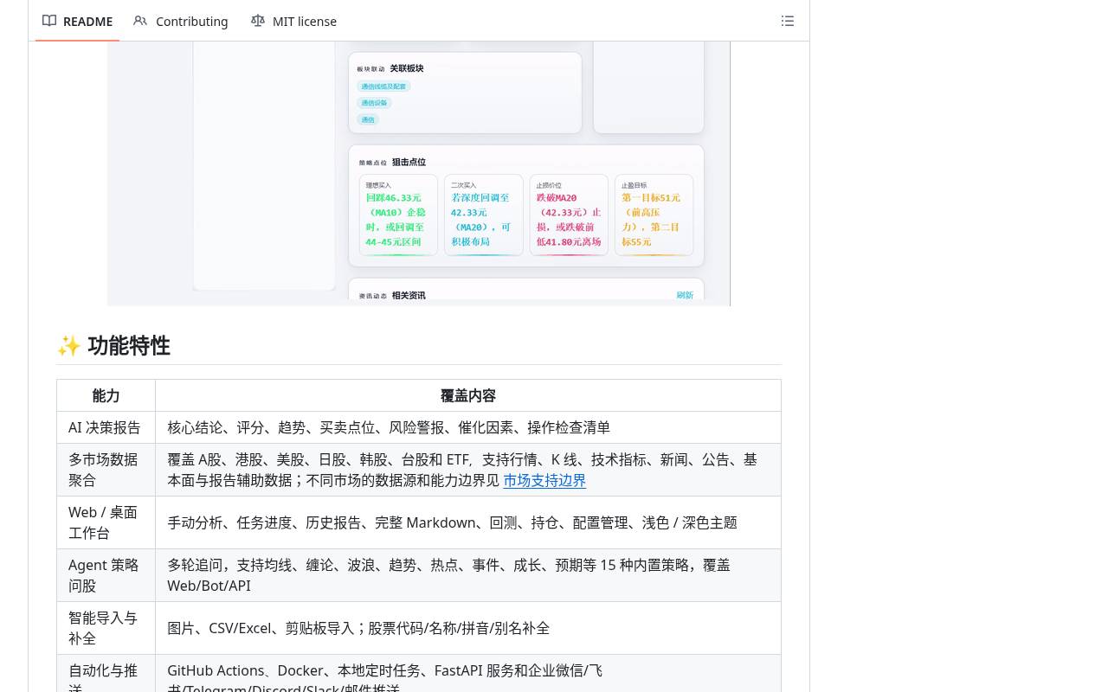Click the ✨ 功能特性 heading
1108x692 pixels.
tap(113, 345)
